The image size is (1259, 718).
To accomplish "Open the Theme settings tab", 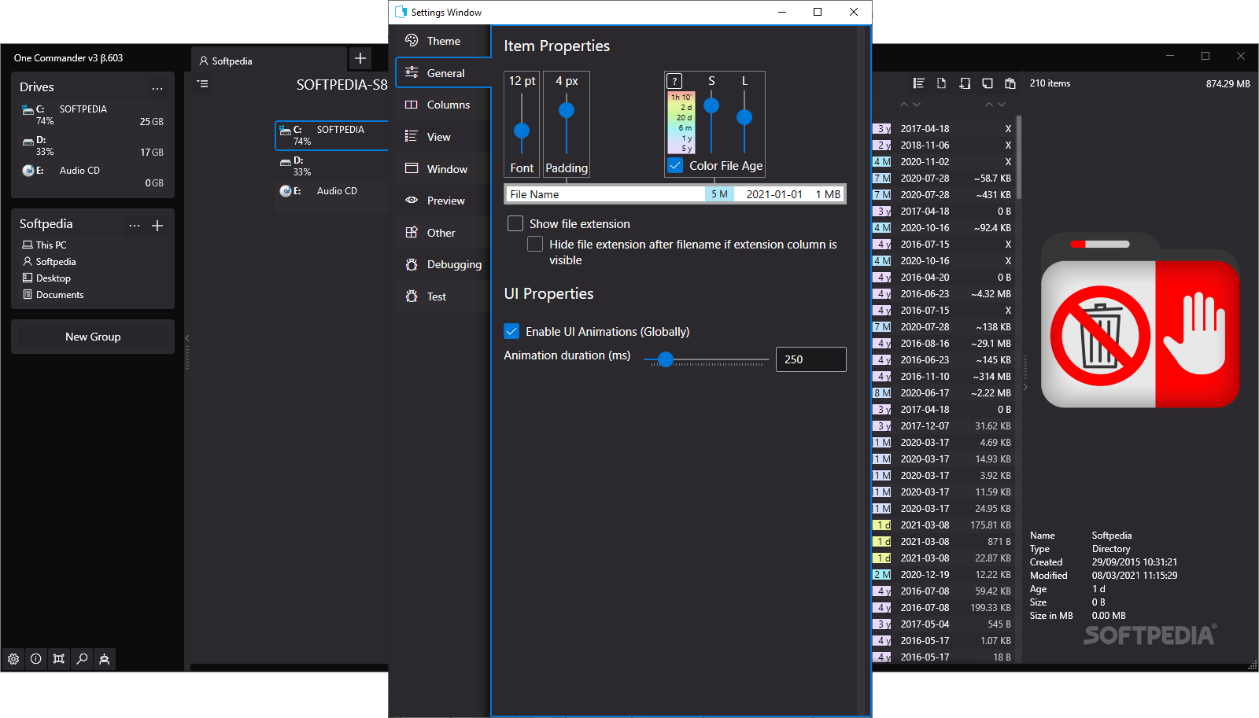I will point(443,41).
